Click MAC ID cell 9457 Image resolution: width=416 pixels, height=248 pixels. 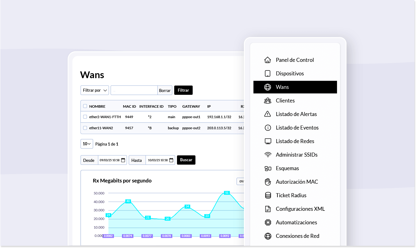click(x=129, y=128)
